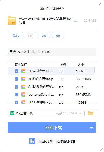Click zip icon of A-GA激动的惑星 file
The width and height of the screenshot is (104, 152).
tap(23, 87)
